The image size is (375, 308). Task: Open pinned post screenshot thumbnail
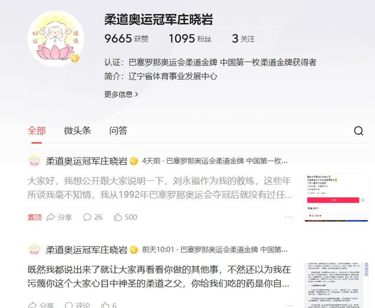(x=336, y=198)
